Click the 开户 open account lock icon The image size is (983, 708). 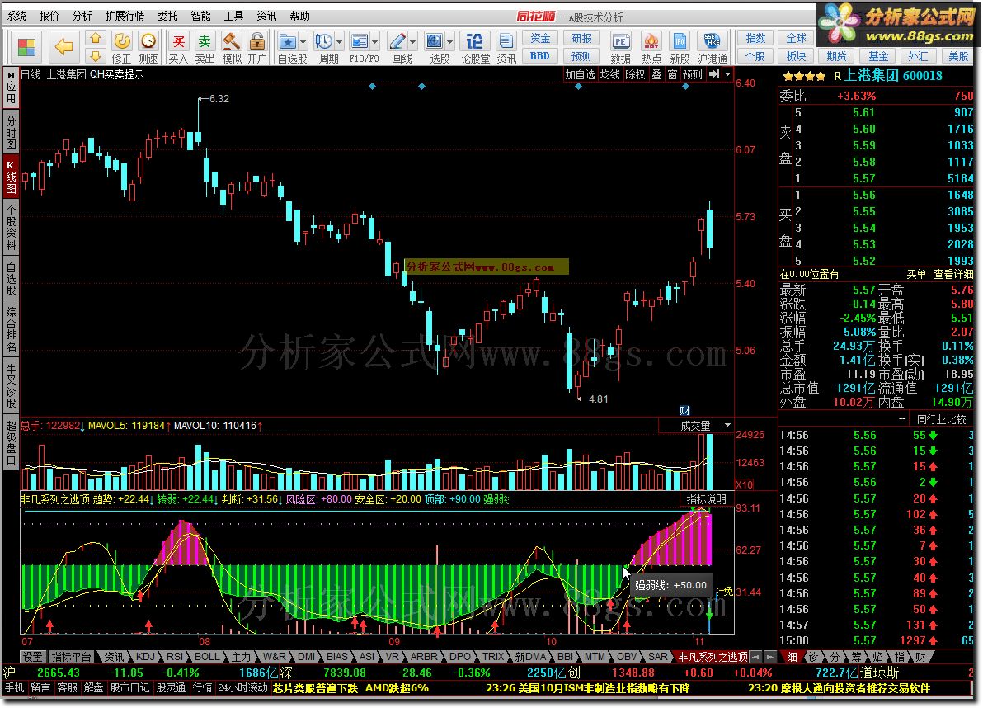click(x=257, y=48)
